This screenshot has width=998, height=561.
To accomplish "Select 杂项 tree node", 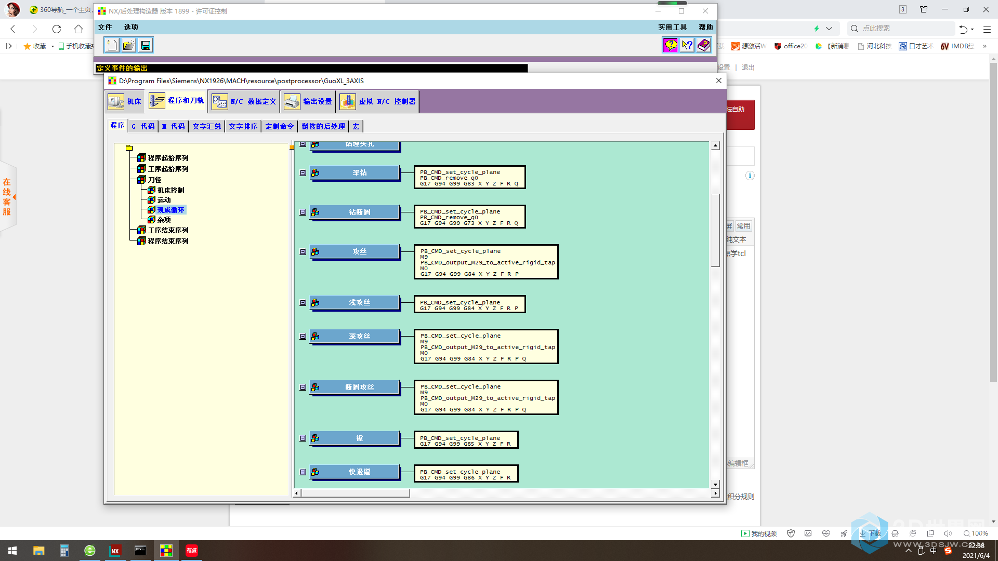I will [164, 220].
